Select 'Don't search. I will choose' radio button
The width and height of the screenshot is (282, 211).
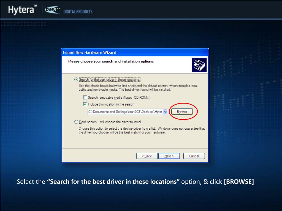[x=76, y=122]
